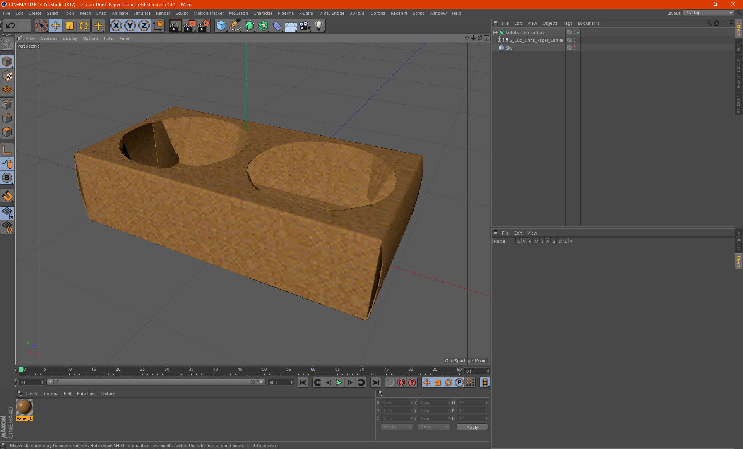Toggle the X axis lock

coord(116,26)
